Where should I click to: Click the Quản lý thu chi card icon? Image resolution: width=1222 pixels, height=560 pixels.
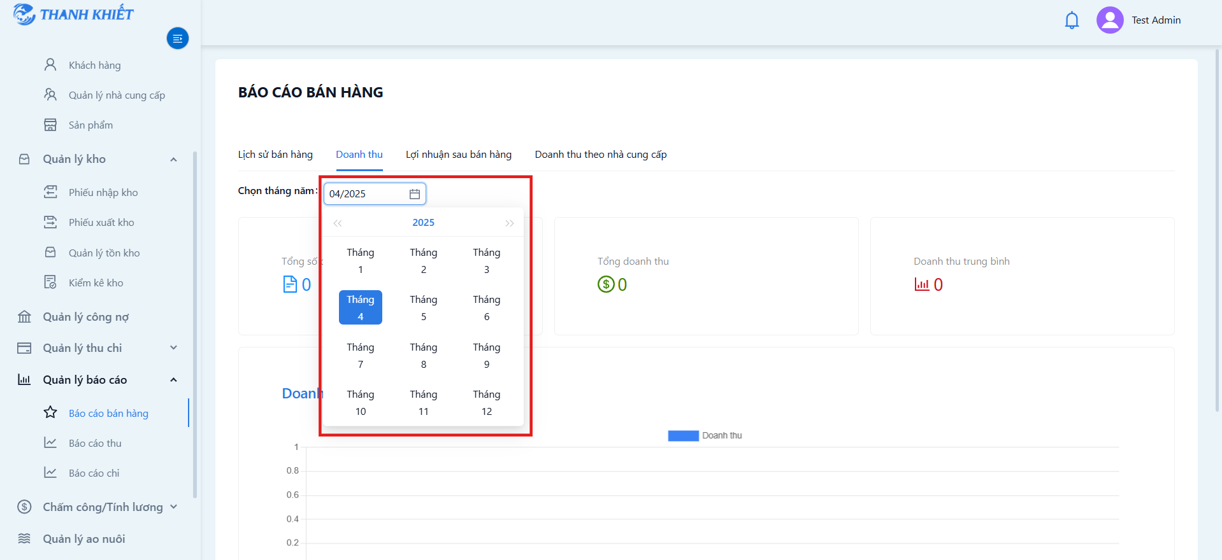[24, 348]
